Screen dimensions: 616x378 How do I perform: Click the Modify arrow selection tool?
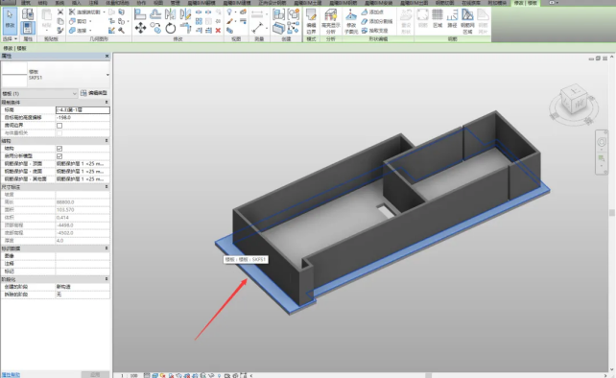pyautogui.click(x=10, y=19)
